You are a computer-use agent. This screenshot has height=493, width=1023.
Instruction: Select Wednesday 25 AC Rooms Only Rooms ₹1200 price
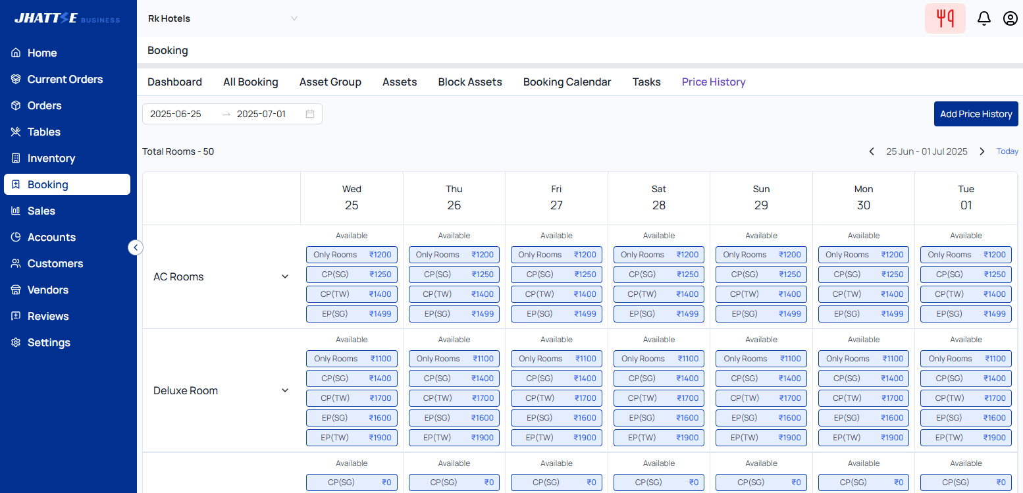352,255
